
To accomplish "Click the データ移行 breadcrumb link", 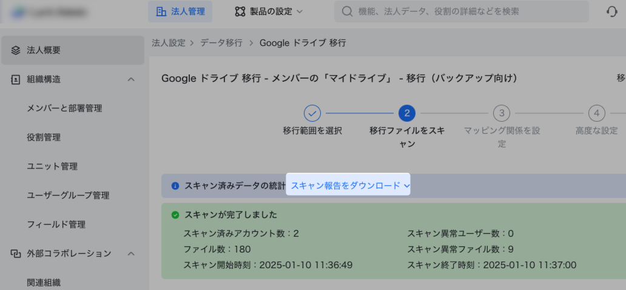I will pos(221,43).
